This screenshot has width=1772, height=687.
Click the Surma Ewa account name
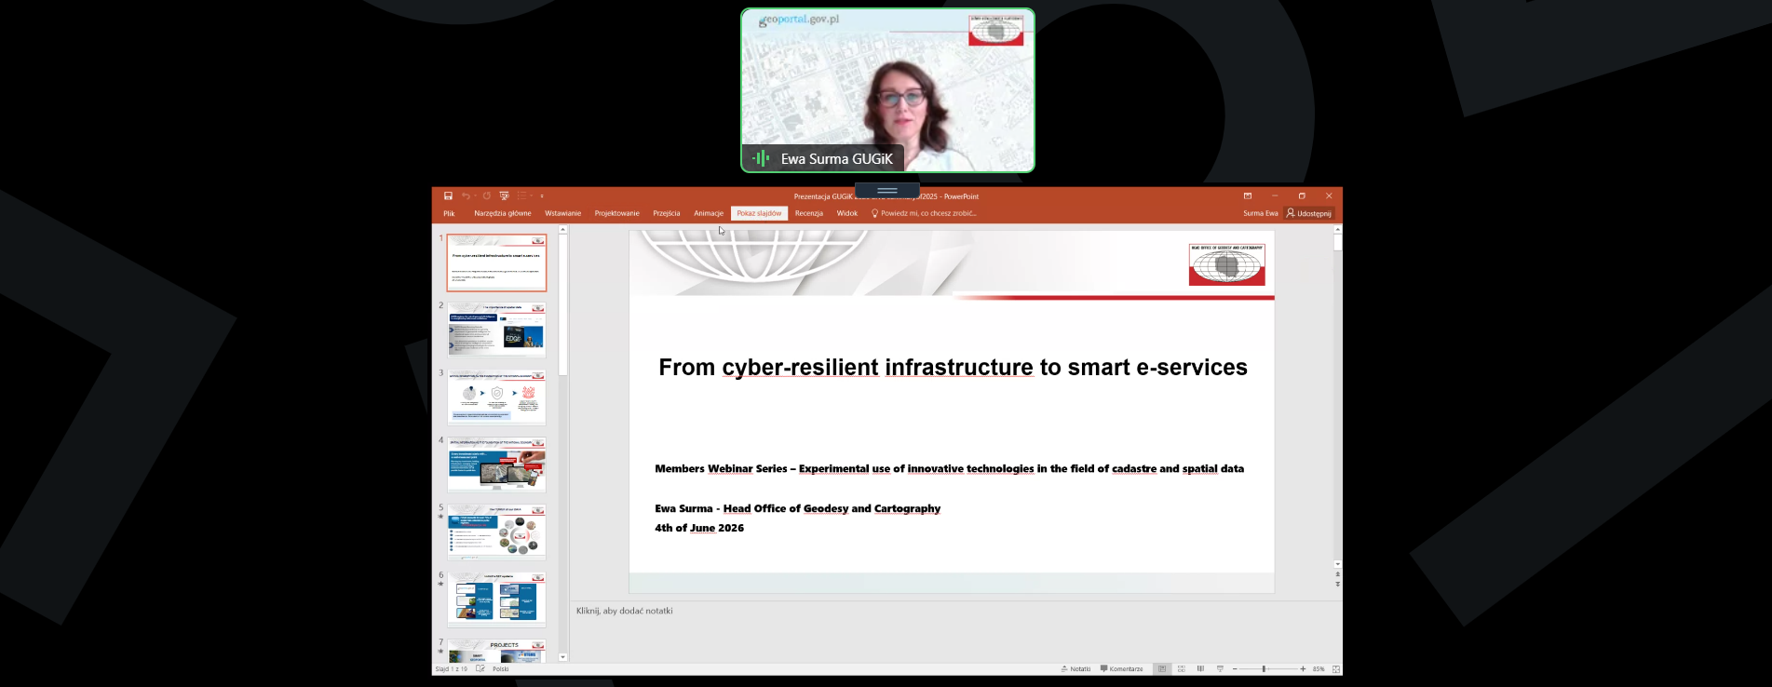pyautogui.click(x=1261, y=213)
